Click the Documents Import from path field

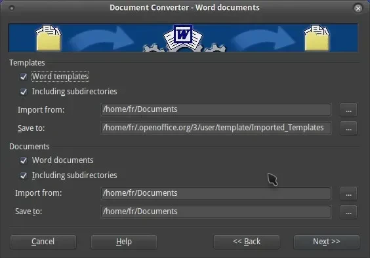pyautogui.click(x=216, y=193)
